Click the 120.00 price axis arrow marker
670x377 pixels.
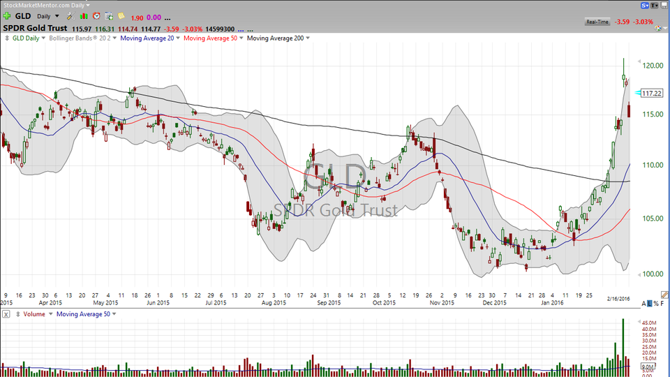pyautogui.click(x=639, y=61)
